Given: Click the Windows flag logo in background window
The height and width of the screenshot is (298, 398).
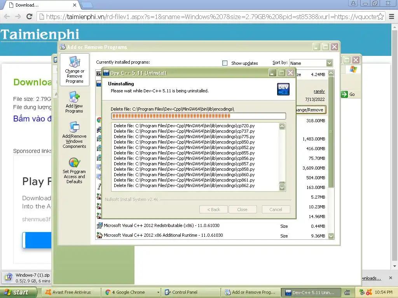Looking at the screenshot, I should click(x=353, y=69).
